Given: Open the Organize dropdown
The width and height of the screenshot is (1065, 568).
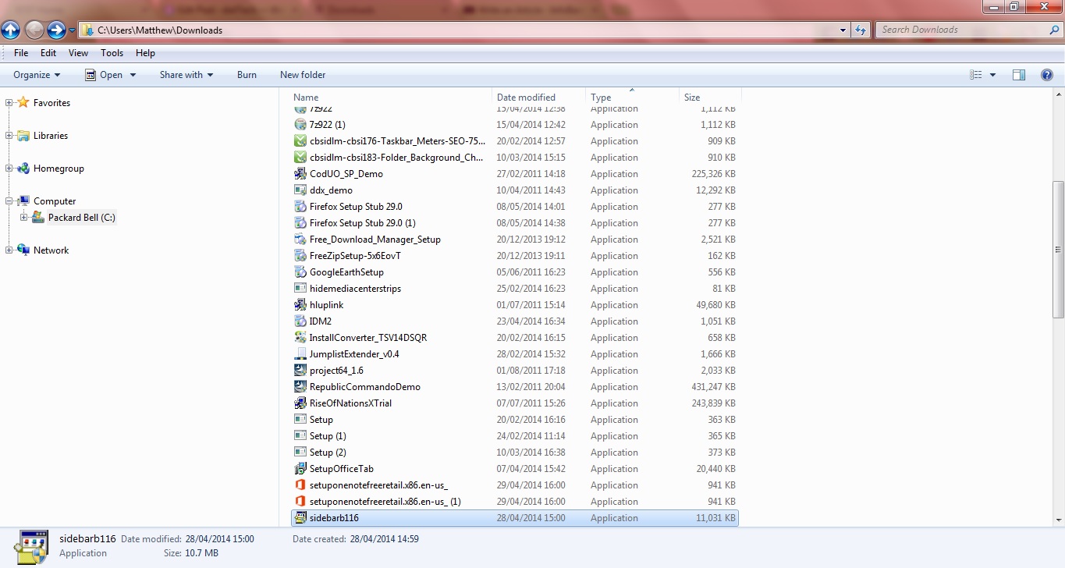Looking at the screenshot, I should click(37, 75).
